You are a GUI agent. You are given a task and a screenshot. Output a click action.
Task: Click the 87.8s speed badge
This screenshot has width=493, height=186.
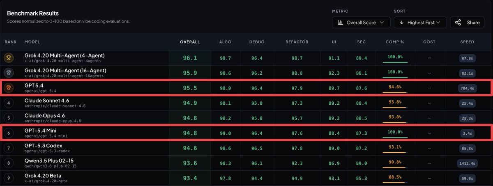click(x=467, y=58)
